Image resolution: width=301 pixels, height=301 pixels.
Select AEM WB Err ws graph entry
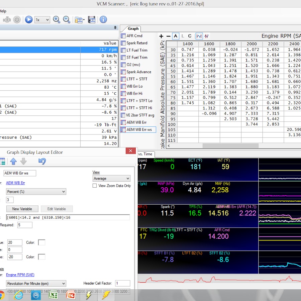click(138, 129)
